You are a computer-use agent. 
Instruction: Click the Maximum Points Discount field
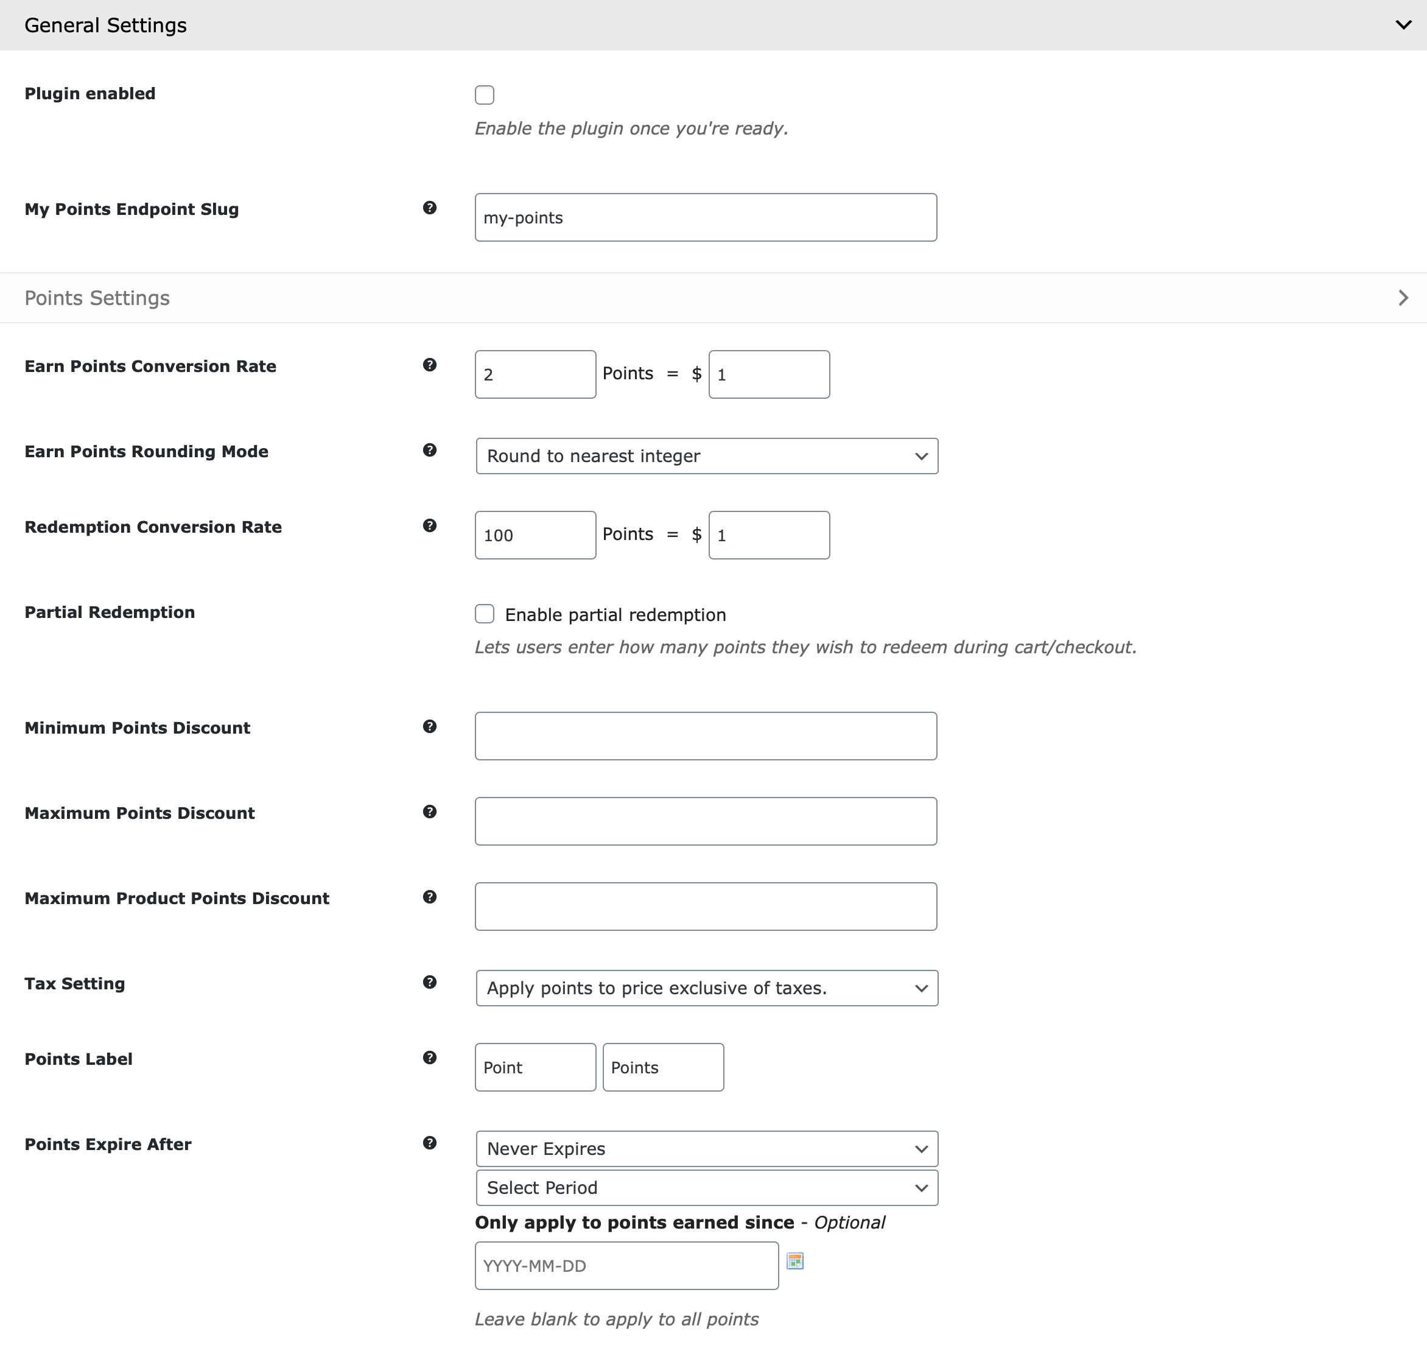[x=705, y=821]
